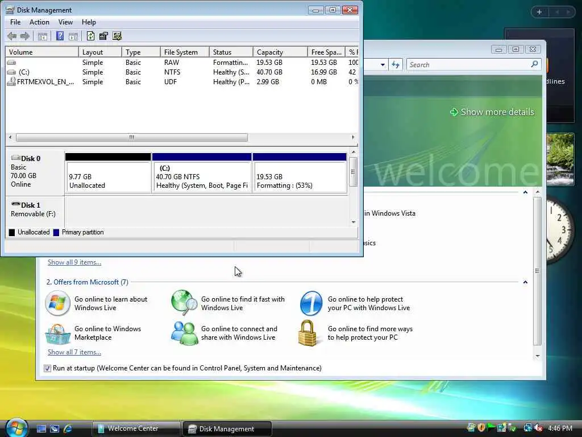The image size is (582, 437).
Task: Collapse the first Welcome Center section chevron
Action: (525, 192)
